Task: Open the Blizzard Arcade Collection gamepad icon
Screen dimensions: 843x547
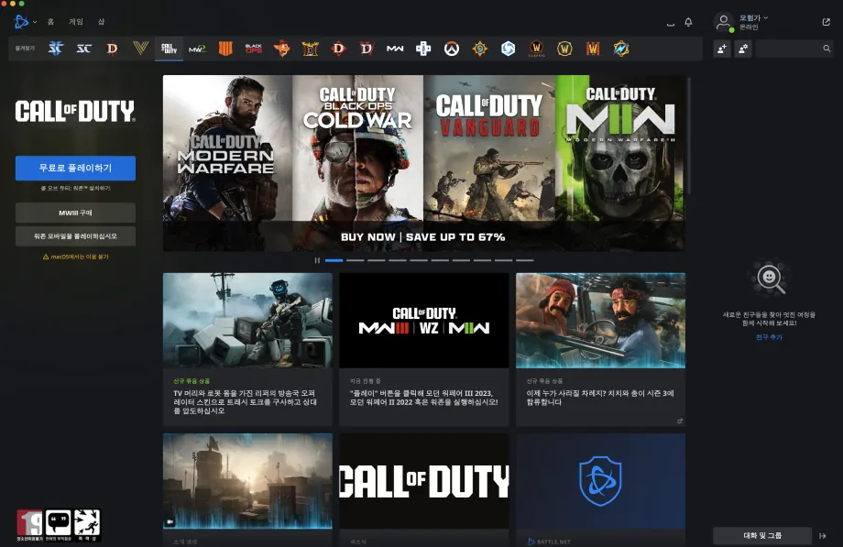Action: (x=423, y=49)
